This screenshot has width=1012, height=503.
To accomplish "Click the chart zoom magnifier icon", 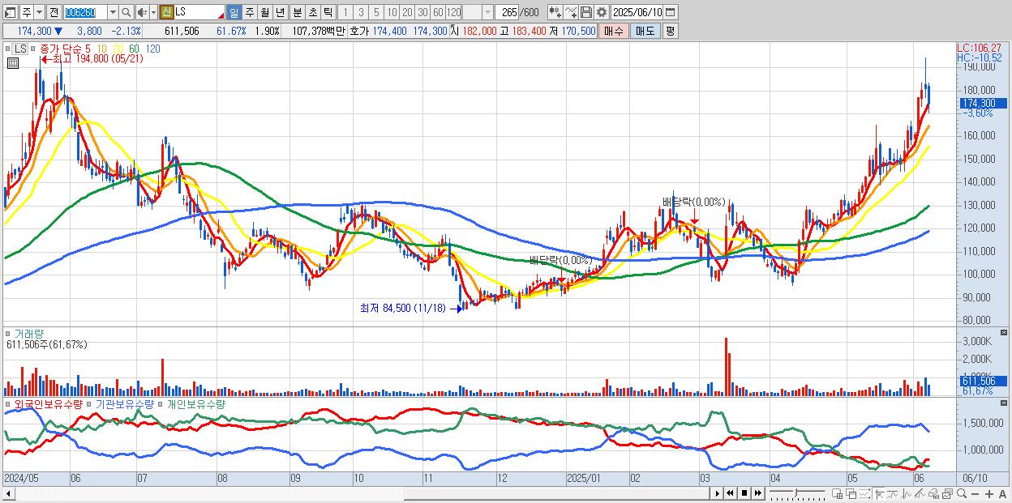I will click(x=962, y=493).
